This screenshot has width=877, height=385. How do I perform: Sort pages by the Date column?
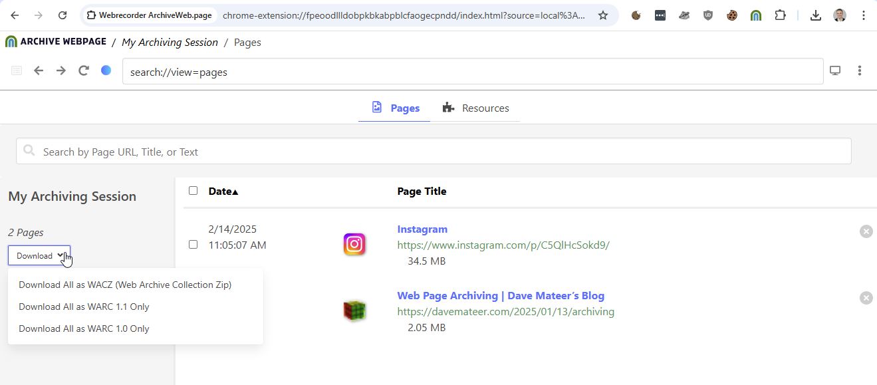coord(223,192)
